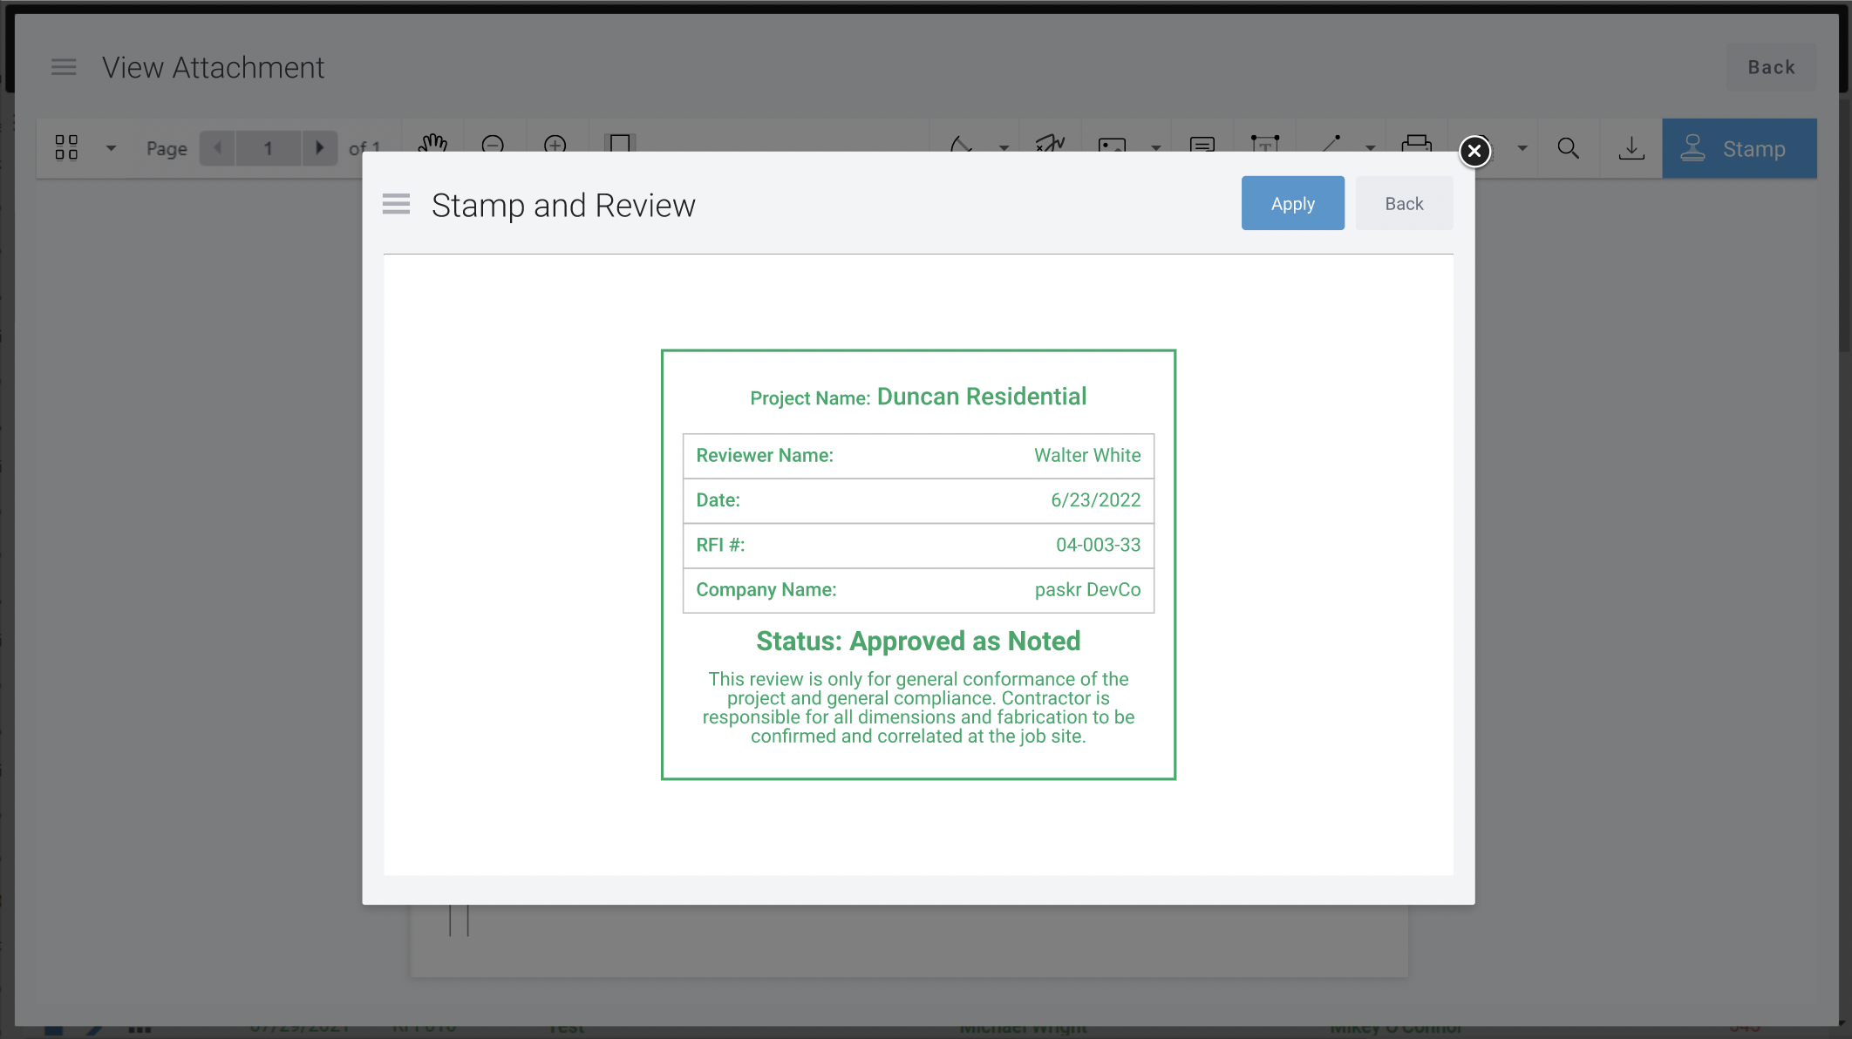Click Back in the Stamp and Review dialog

(x=1403, y=203)
